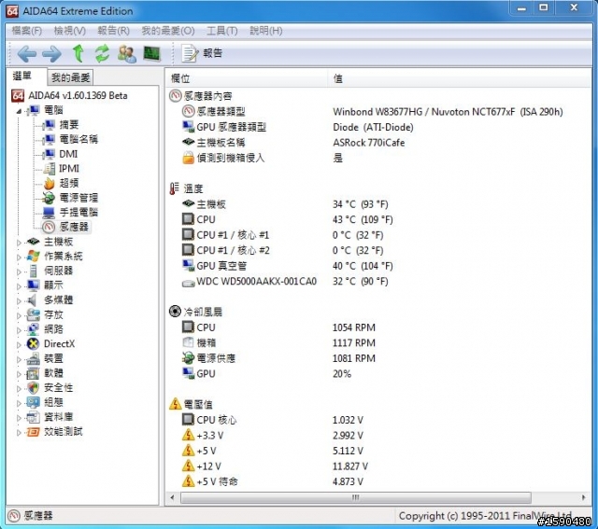Viewport: 598px width, 529px height.
Task: Click the green Up arrow icon
Action: point(78,53)
